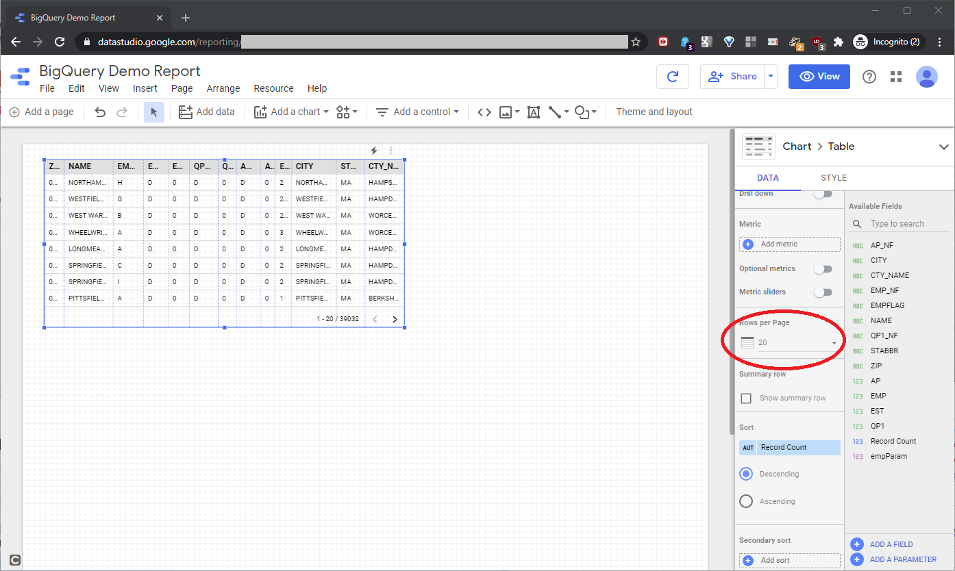
Task: Click the Available Fields search box
Action: click(900, 224)
